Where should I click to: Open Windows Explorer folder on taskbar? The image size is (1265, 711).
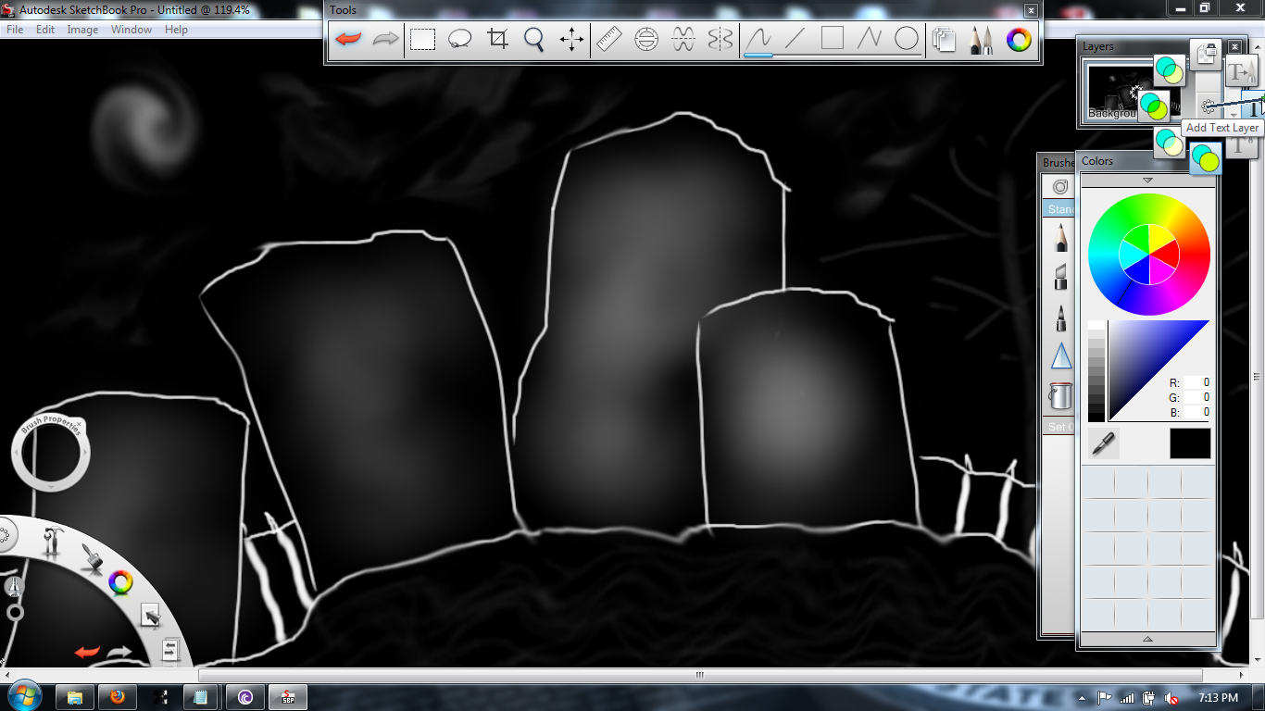tap(75, 697)
